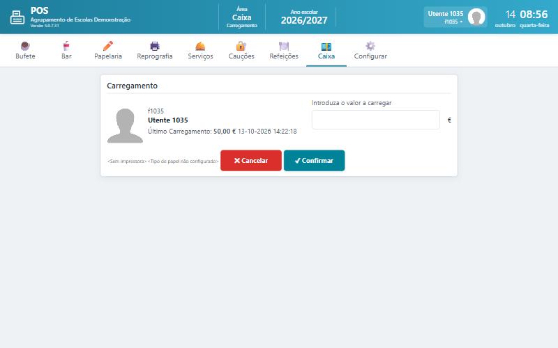Cancel the carregamento with Cancelar
558x348 pixels.
[251, 161]
